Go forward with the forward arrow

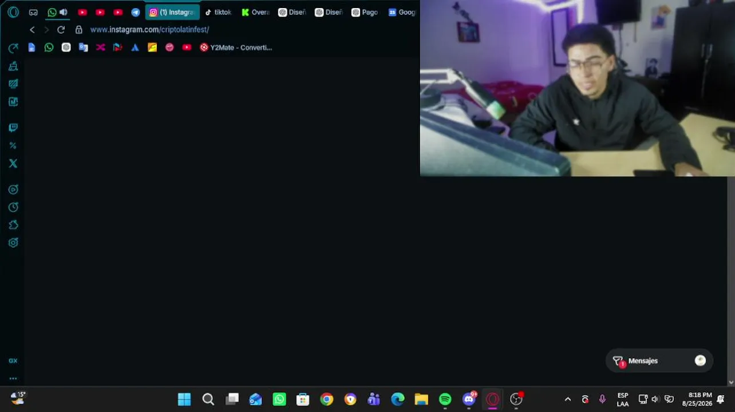coord(46,30)
